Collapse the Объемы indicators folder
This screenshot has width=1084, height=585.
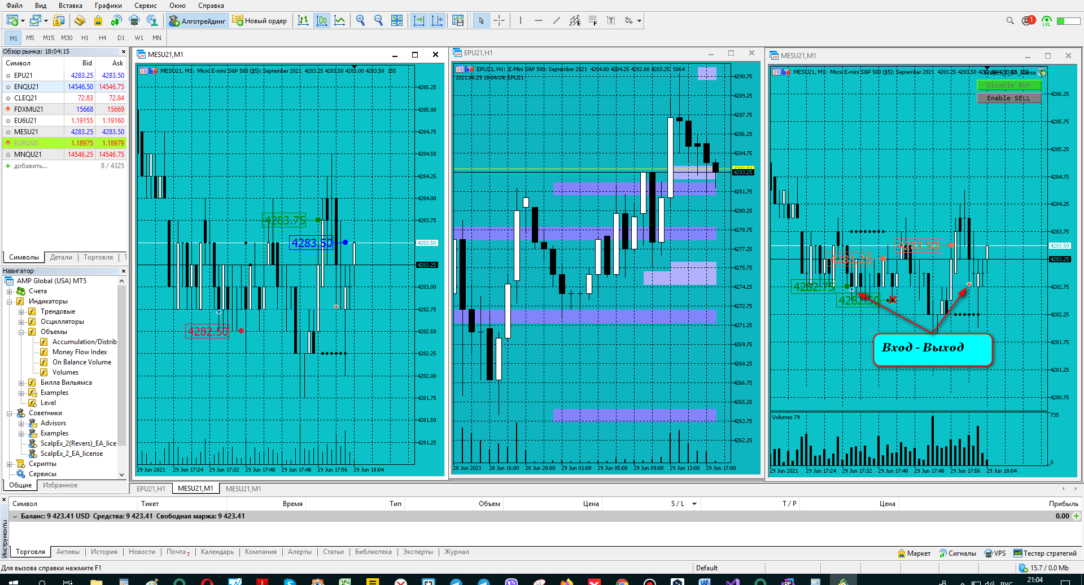(21, 332)
